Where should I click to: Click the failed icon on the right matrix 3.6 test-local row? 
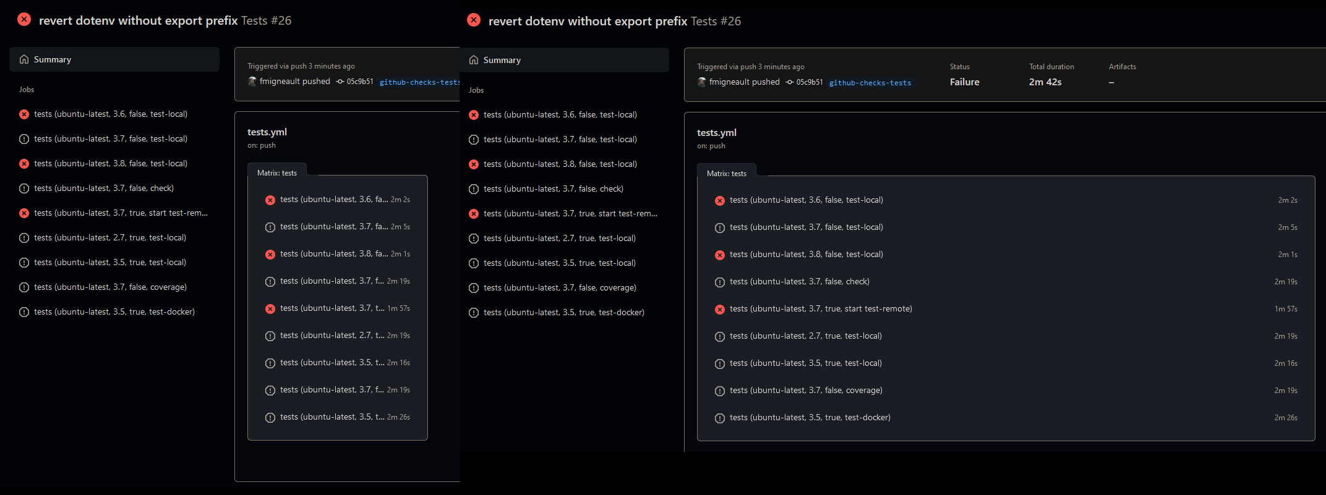pos(720,201)
